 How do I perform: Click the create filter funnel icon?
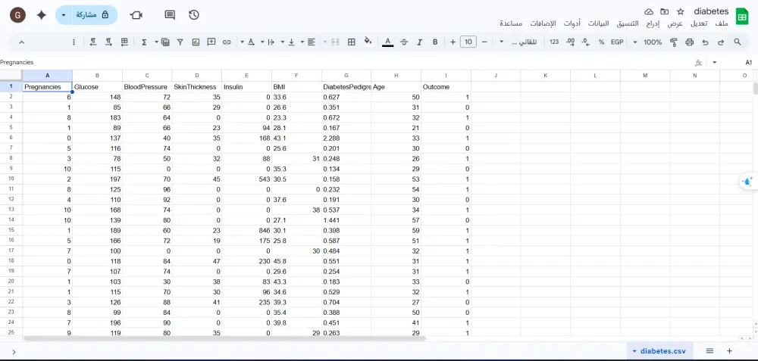pyautogui.click(x=180, y=42)
